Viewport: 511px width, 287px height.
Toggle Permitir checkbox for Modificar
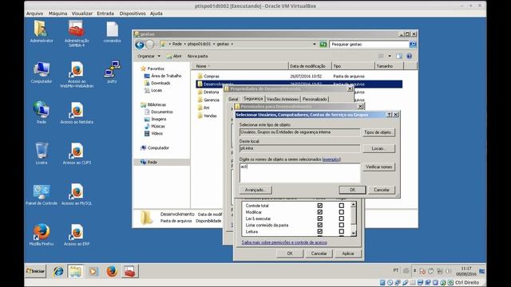tap(319, 212)
